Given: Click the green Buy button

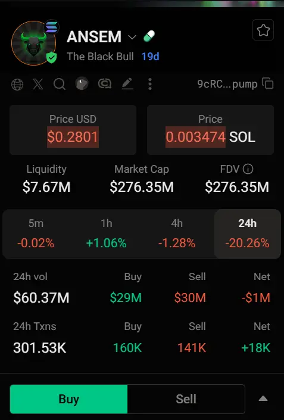Looking at the screenshot, I should [68, 399].
